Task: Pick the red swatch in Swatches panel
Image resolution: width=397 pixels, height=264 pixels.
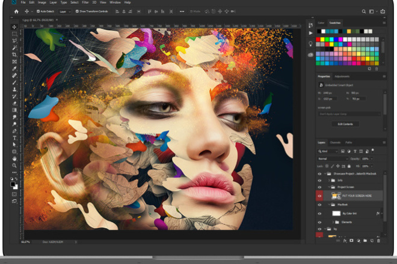Action: pyautogui.click(x=318, y=40)
